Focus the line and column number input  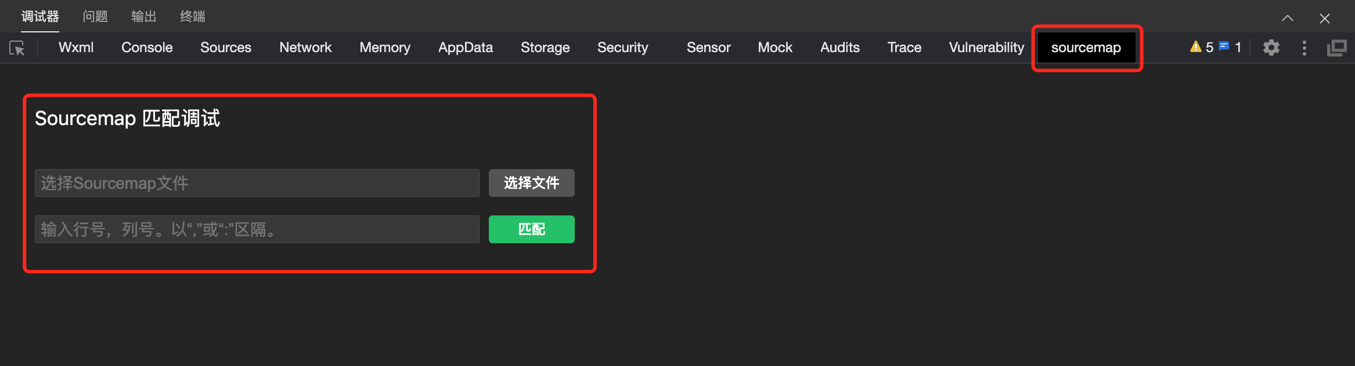click(257, 229)
